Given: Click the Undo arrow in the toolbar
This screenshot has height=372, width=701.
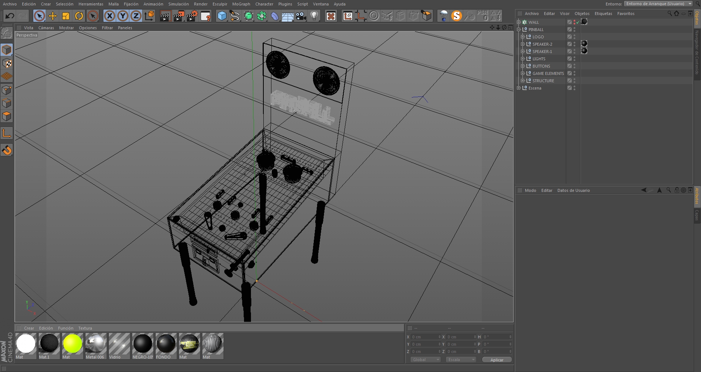Looking at the screenshot, I should point(10,16).
